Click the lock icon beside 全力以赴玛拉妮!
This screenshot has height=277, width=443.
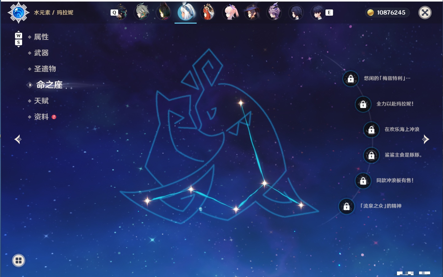tap(363, 104)
